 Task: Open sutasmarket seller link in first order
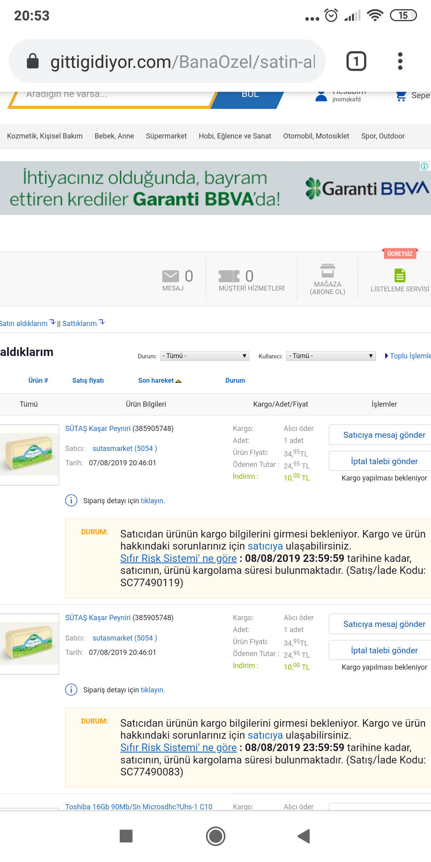coord(125,448)
